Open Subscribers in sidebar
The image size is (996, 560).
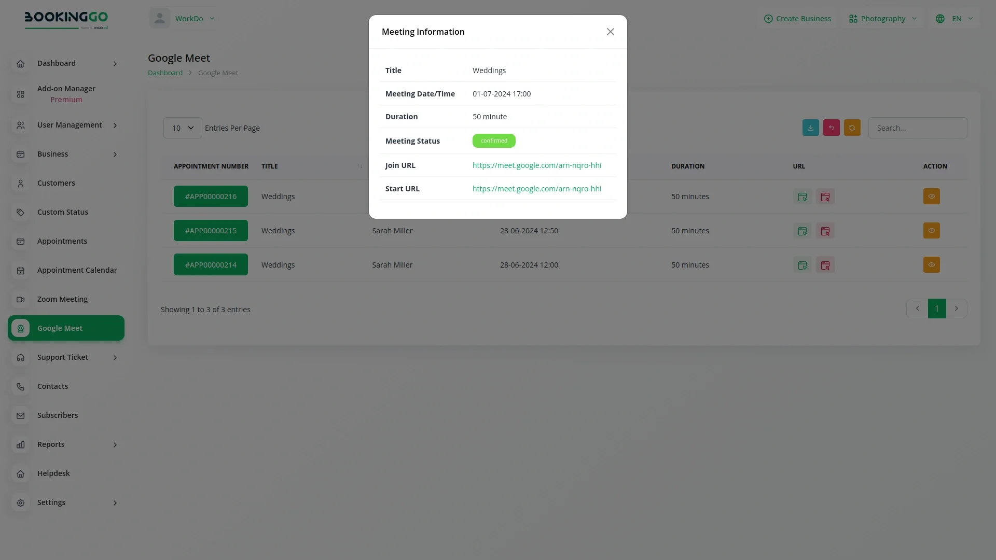58,415
